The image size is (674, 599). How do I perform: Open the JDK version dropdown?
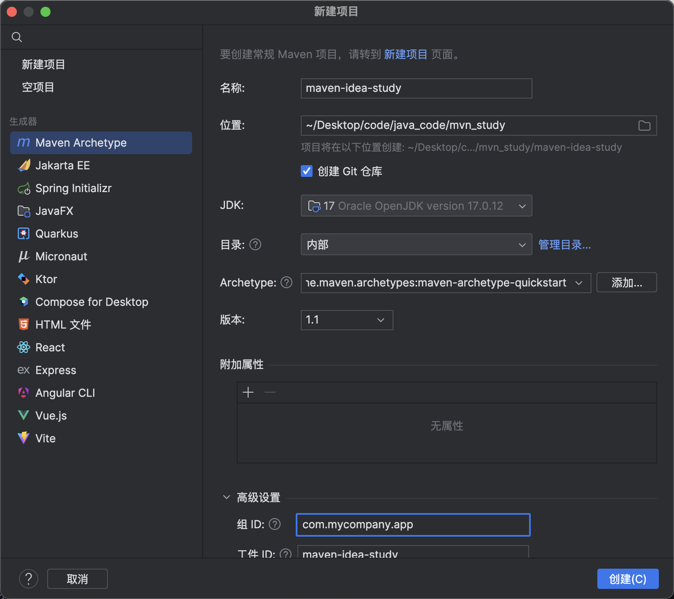pos(416,206)
